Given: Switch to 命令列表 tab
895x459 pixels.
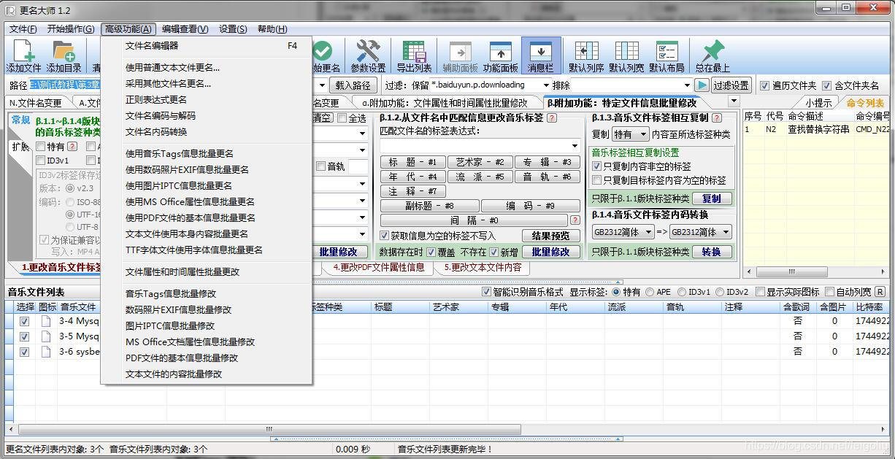Looking at the screenshot, I should coord(865,103).
